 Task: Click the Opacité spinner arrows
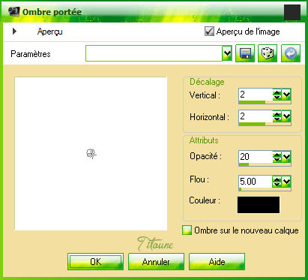coord(277,157)
